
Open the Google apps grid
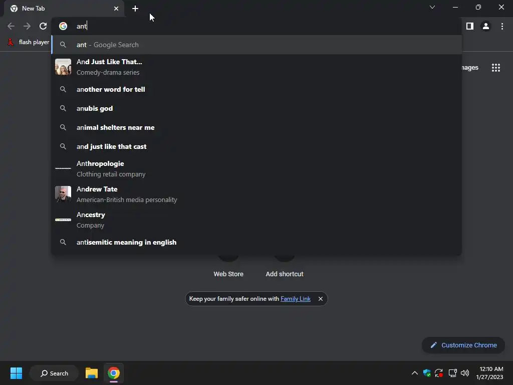click(495, 68)
